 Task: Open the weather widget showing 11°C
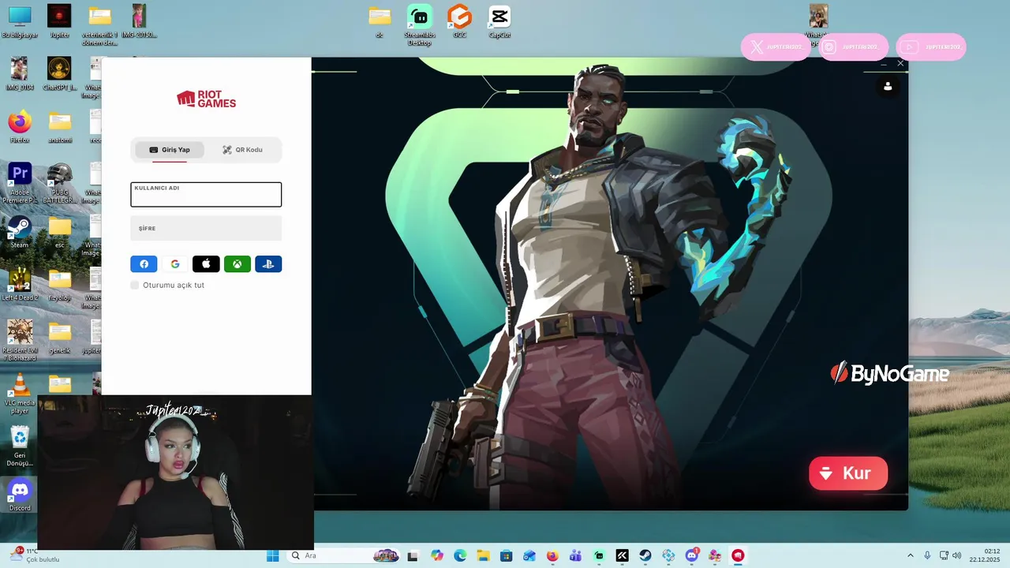[35, 555]
